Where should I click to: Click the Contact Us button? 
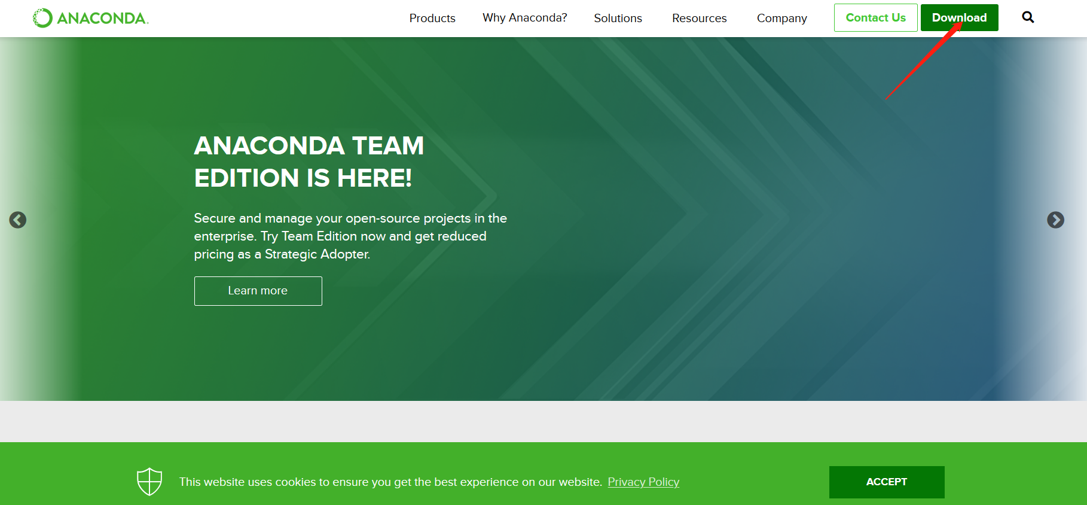(x=876, y=17)
